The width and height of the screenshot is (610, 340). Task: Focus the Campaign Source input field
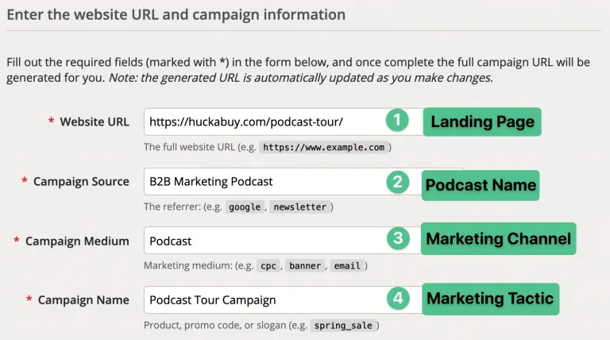283,182
